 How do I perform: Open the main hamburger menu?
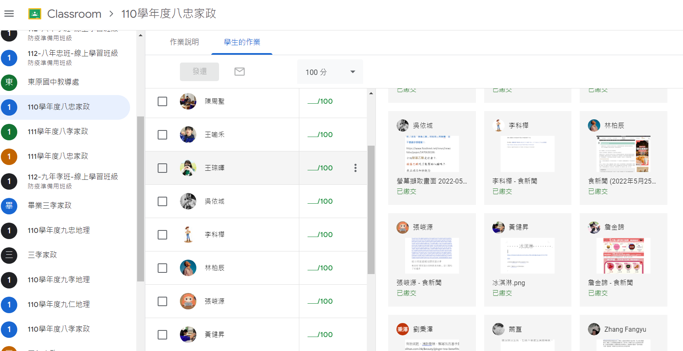tap(9, 14)
